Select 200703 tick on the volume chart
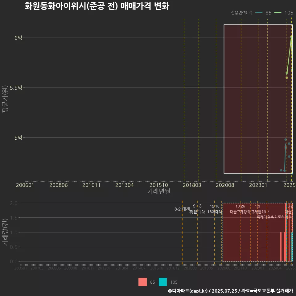Viewport: 296px width, 296px height. tap(37, 268)
